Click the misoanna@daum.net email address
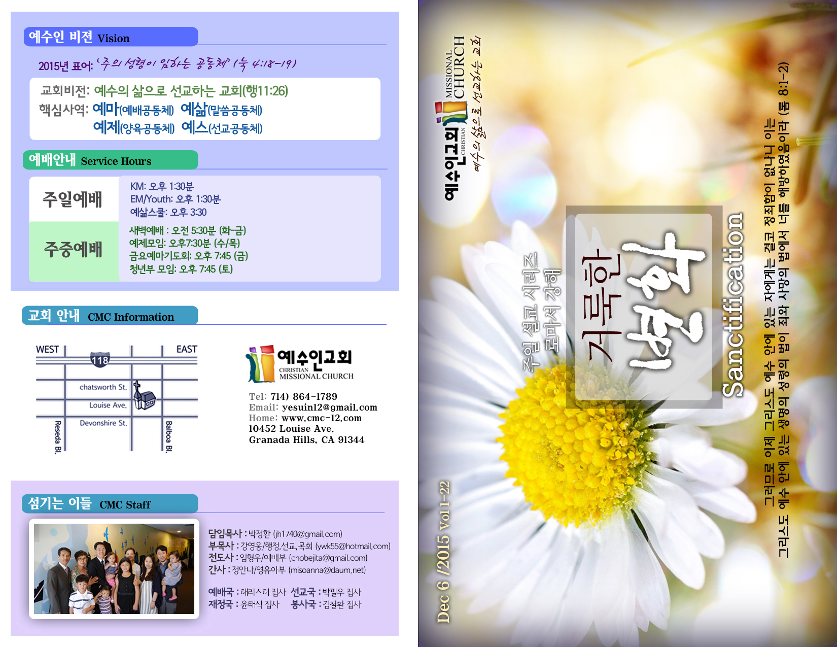The image size is (837, 647). point(327,570)
